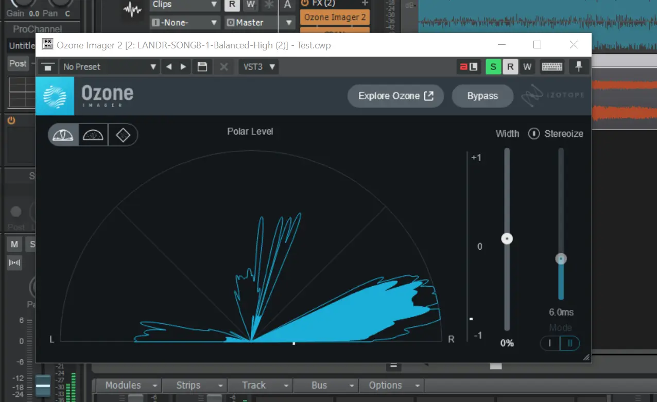
Task: Click the track waveform icon
Action: tap(133, 9)
